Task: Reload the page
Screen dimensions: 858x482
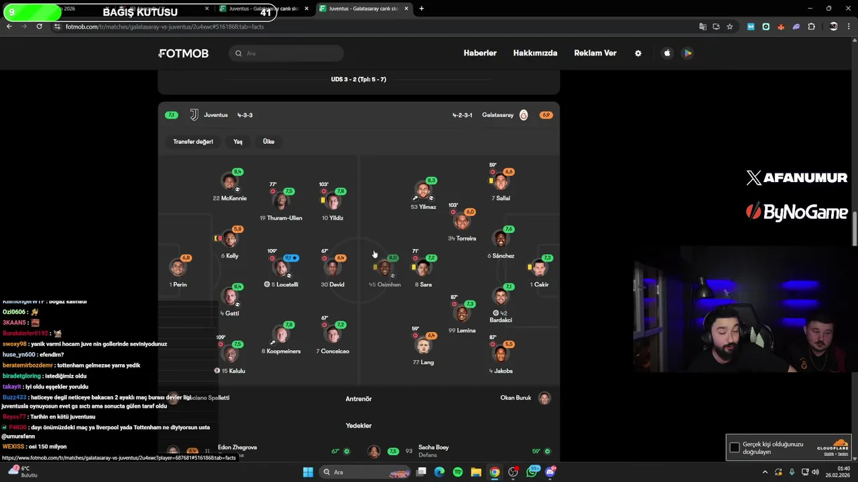Action: click(x=40, y=27)
